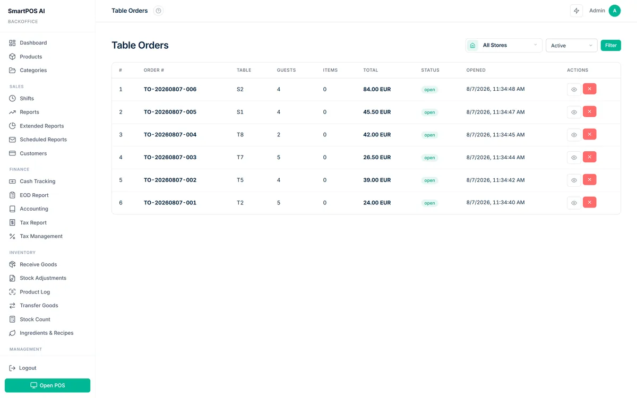Viewport: 637px width, 398px height.
Task: Cancel order TO-20260807-006 with the red X
Action: coord(589,89)
